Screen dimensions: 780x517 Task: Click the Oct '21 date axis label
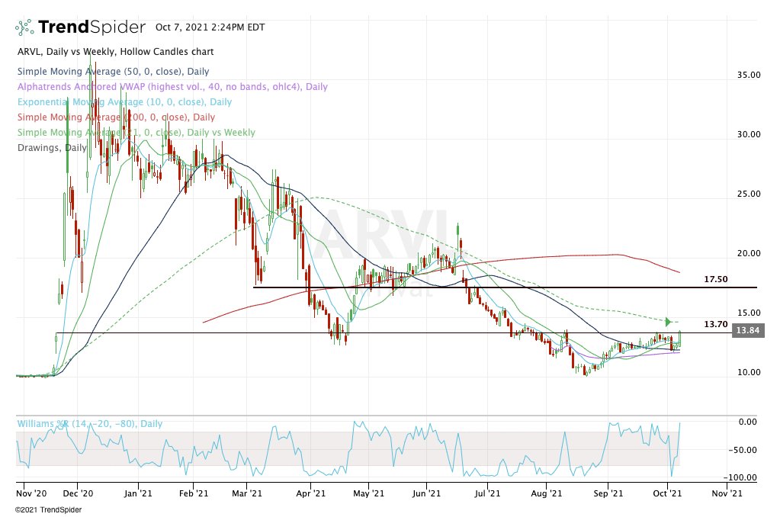click(668, 493)
